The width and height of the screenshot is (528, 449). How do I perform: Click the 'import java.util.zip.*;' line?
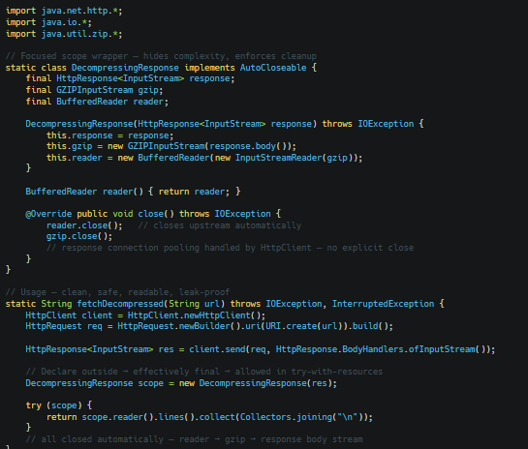coord(64,34)
